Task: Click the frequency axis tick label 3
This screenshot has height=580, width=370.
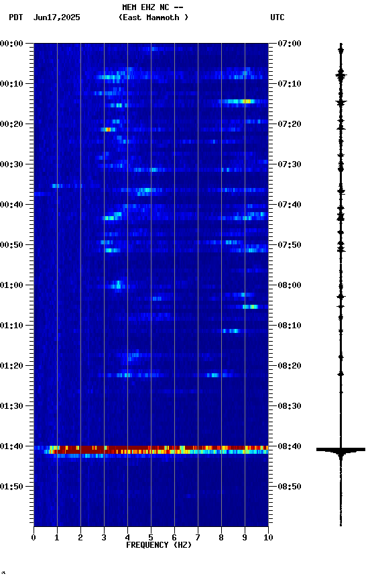Action: pos(104,538)
